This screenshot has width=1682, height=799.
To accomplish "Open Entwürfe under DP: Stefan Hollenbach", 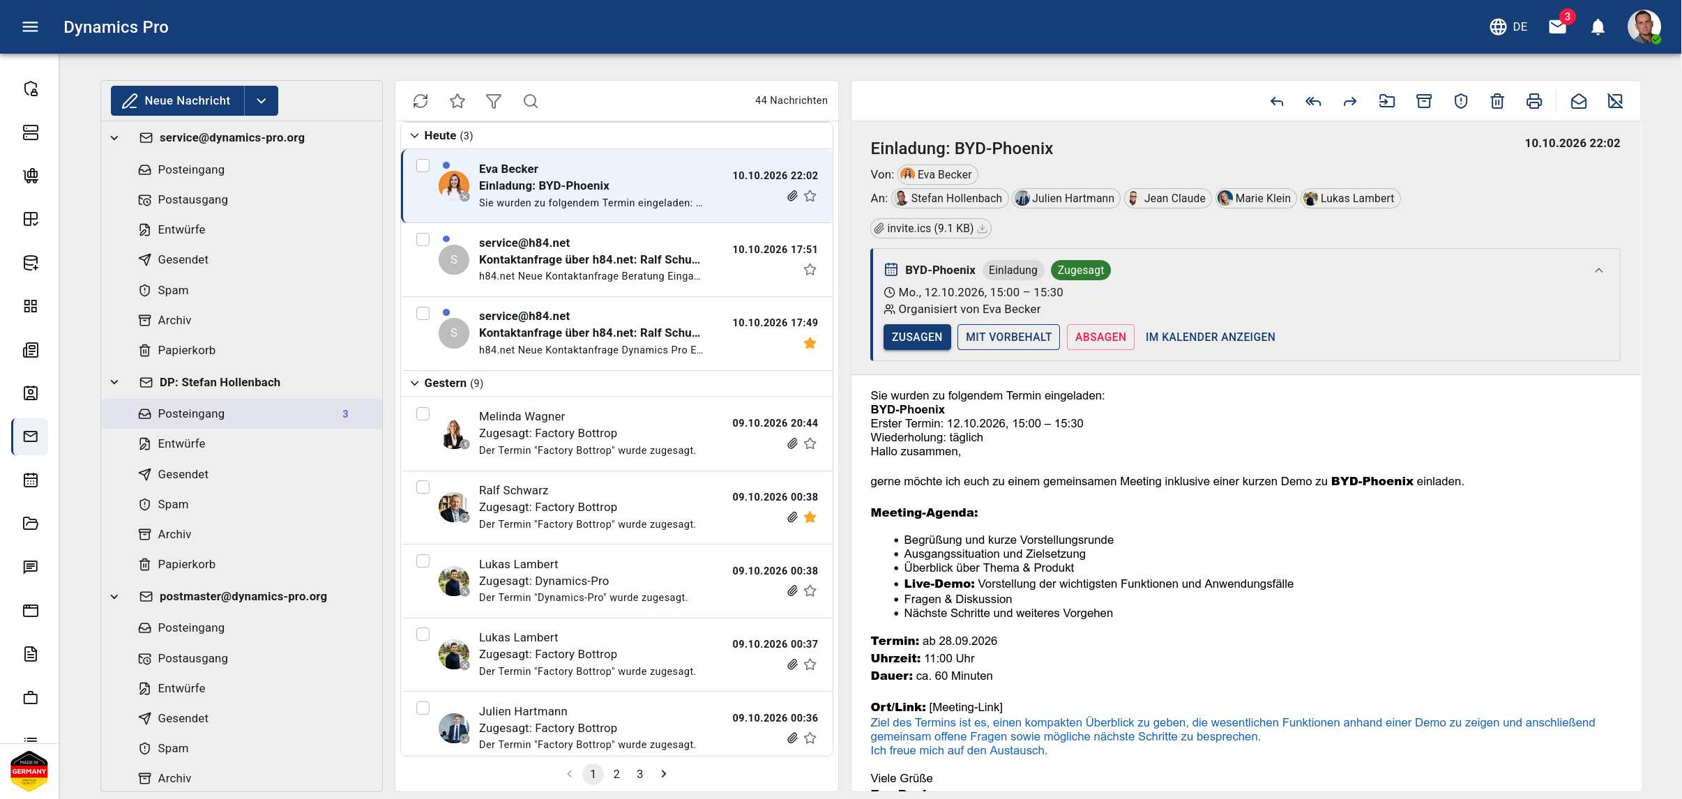I will [241, 443].
